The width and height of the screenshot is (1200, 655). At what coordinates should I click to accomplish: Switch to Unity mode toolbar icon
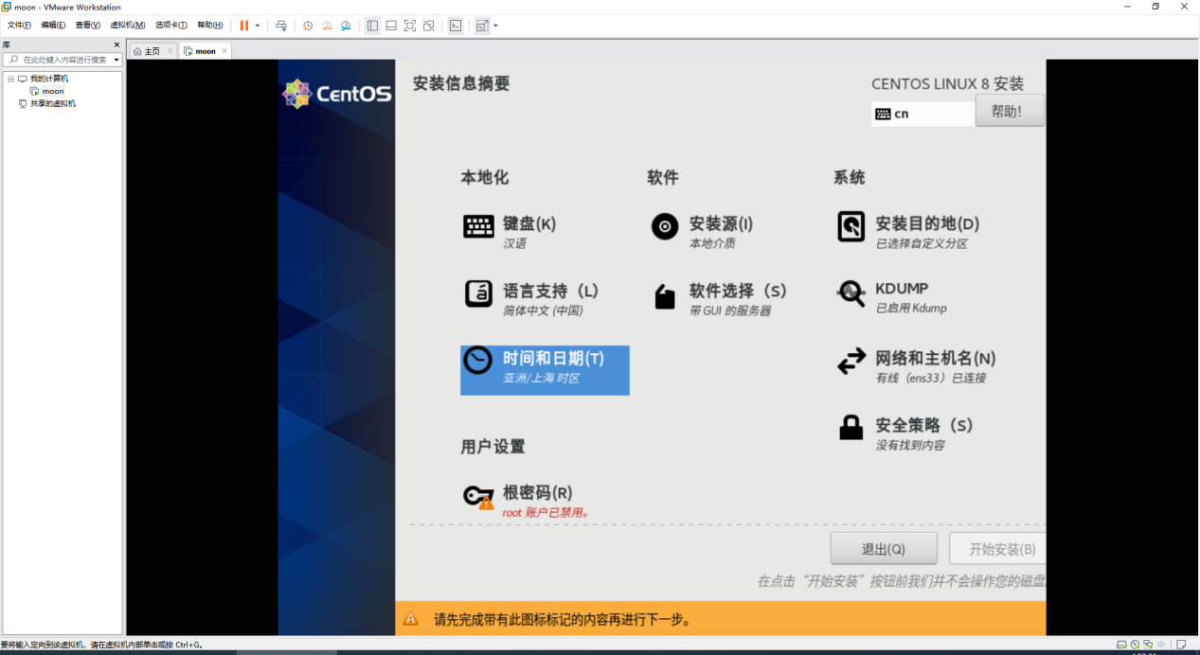tap(429, 26)
